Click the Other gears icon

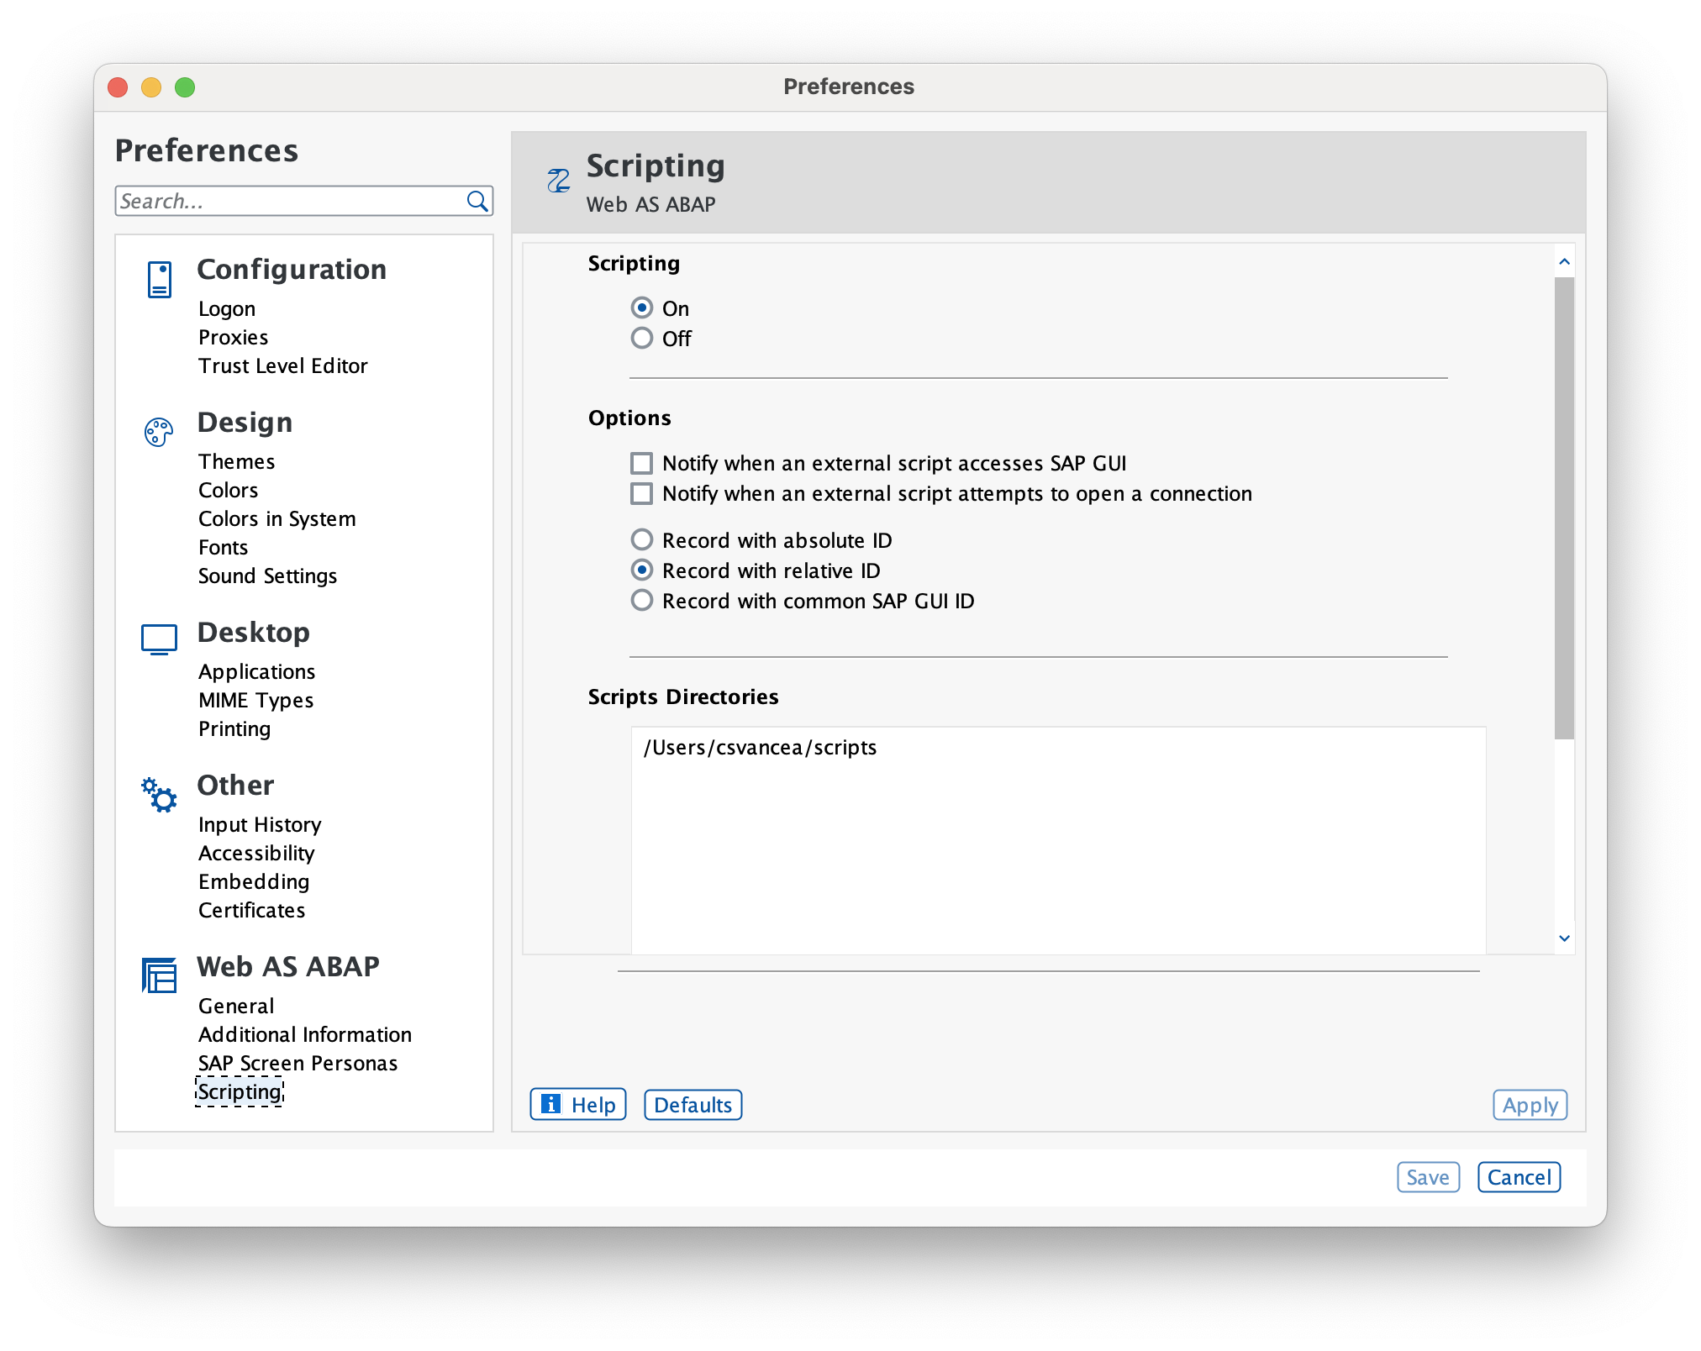pos(159,794)
